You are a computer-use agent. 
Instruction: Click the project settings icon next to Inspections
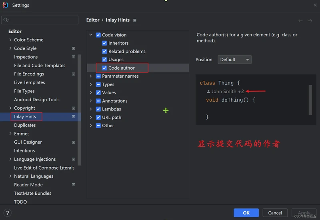pos(73,57)
